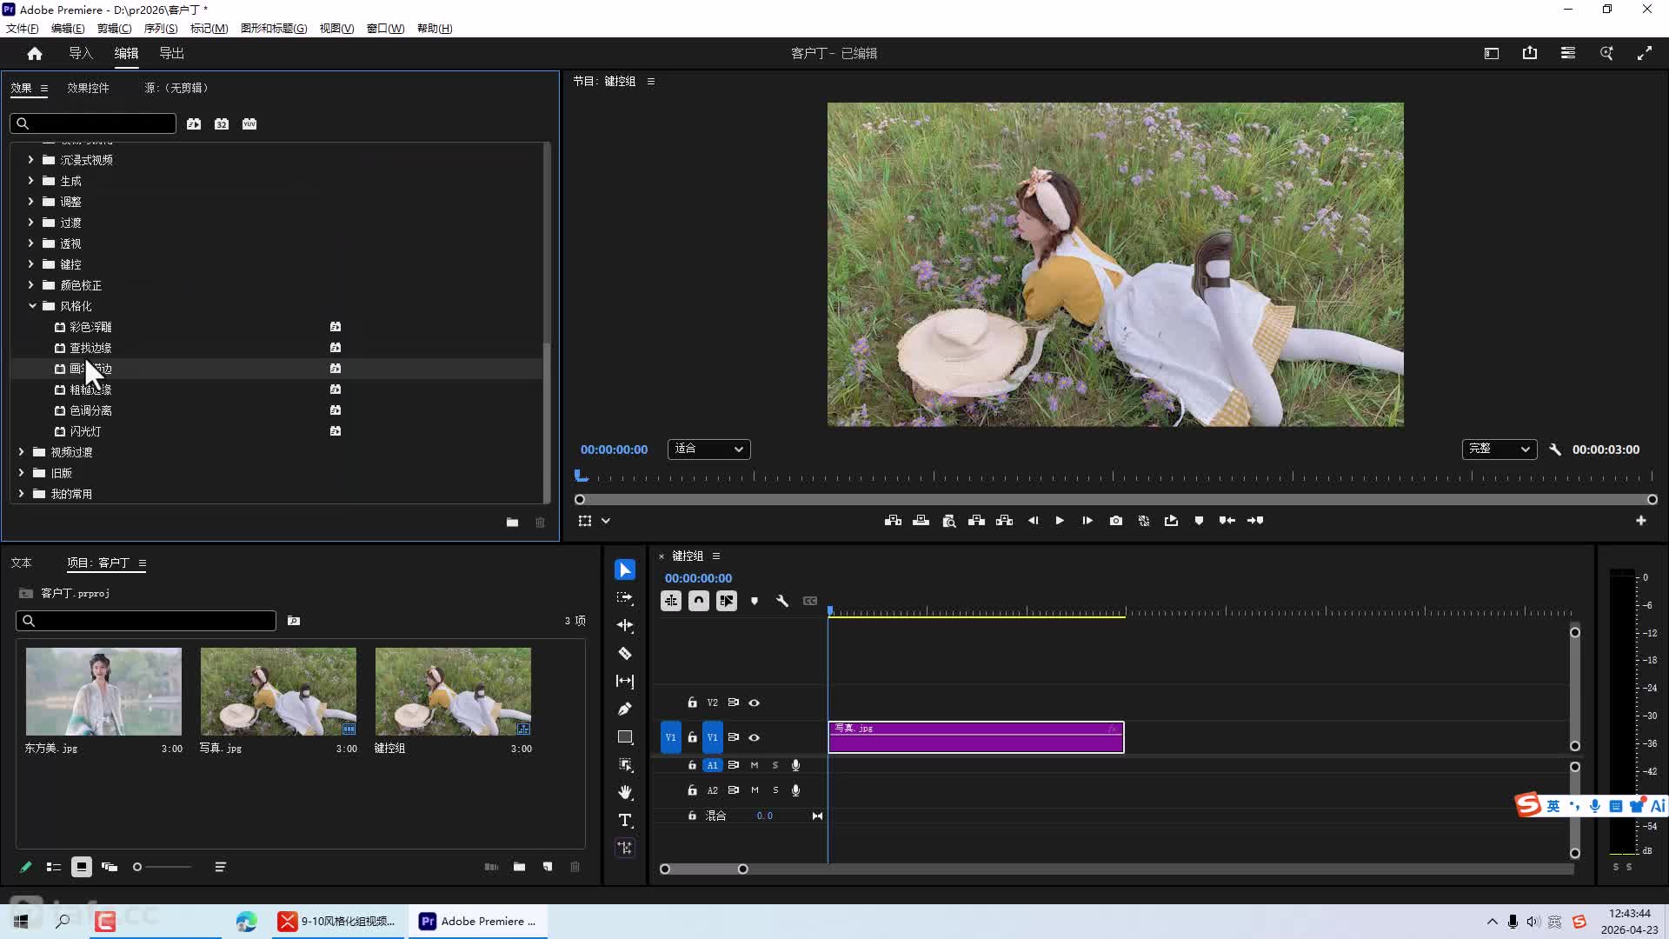Select the Slip tool
This screenshot has width=1669, height=939.
pyautogui.click(x=625, y=681)
